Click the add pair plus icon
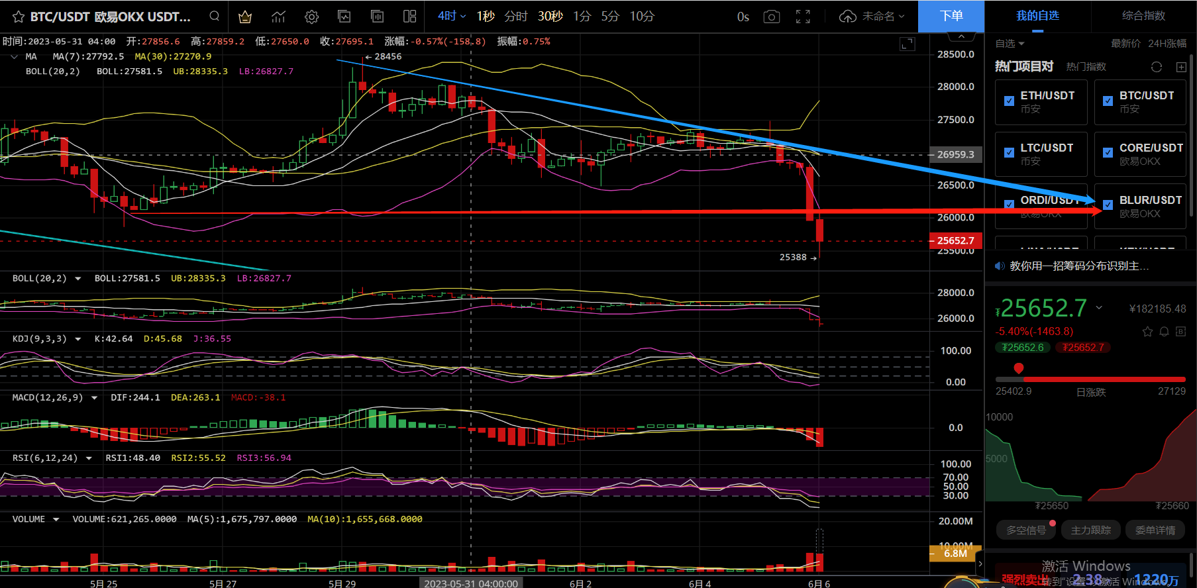1197x588 pixels. [x=1181, y=67]
